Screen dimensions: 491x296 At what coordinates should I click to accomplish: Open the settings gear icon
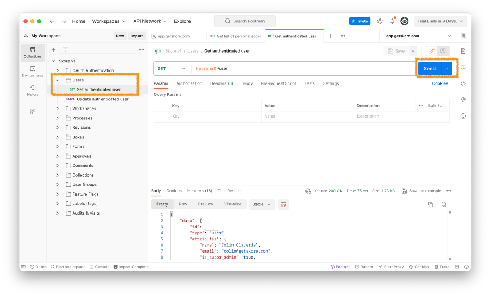(x=380, y=21)
